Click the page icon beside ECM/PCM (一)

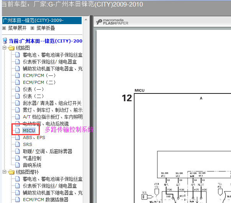(x=18, y=75)
